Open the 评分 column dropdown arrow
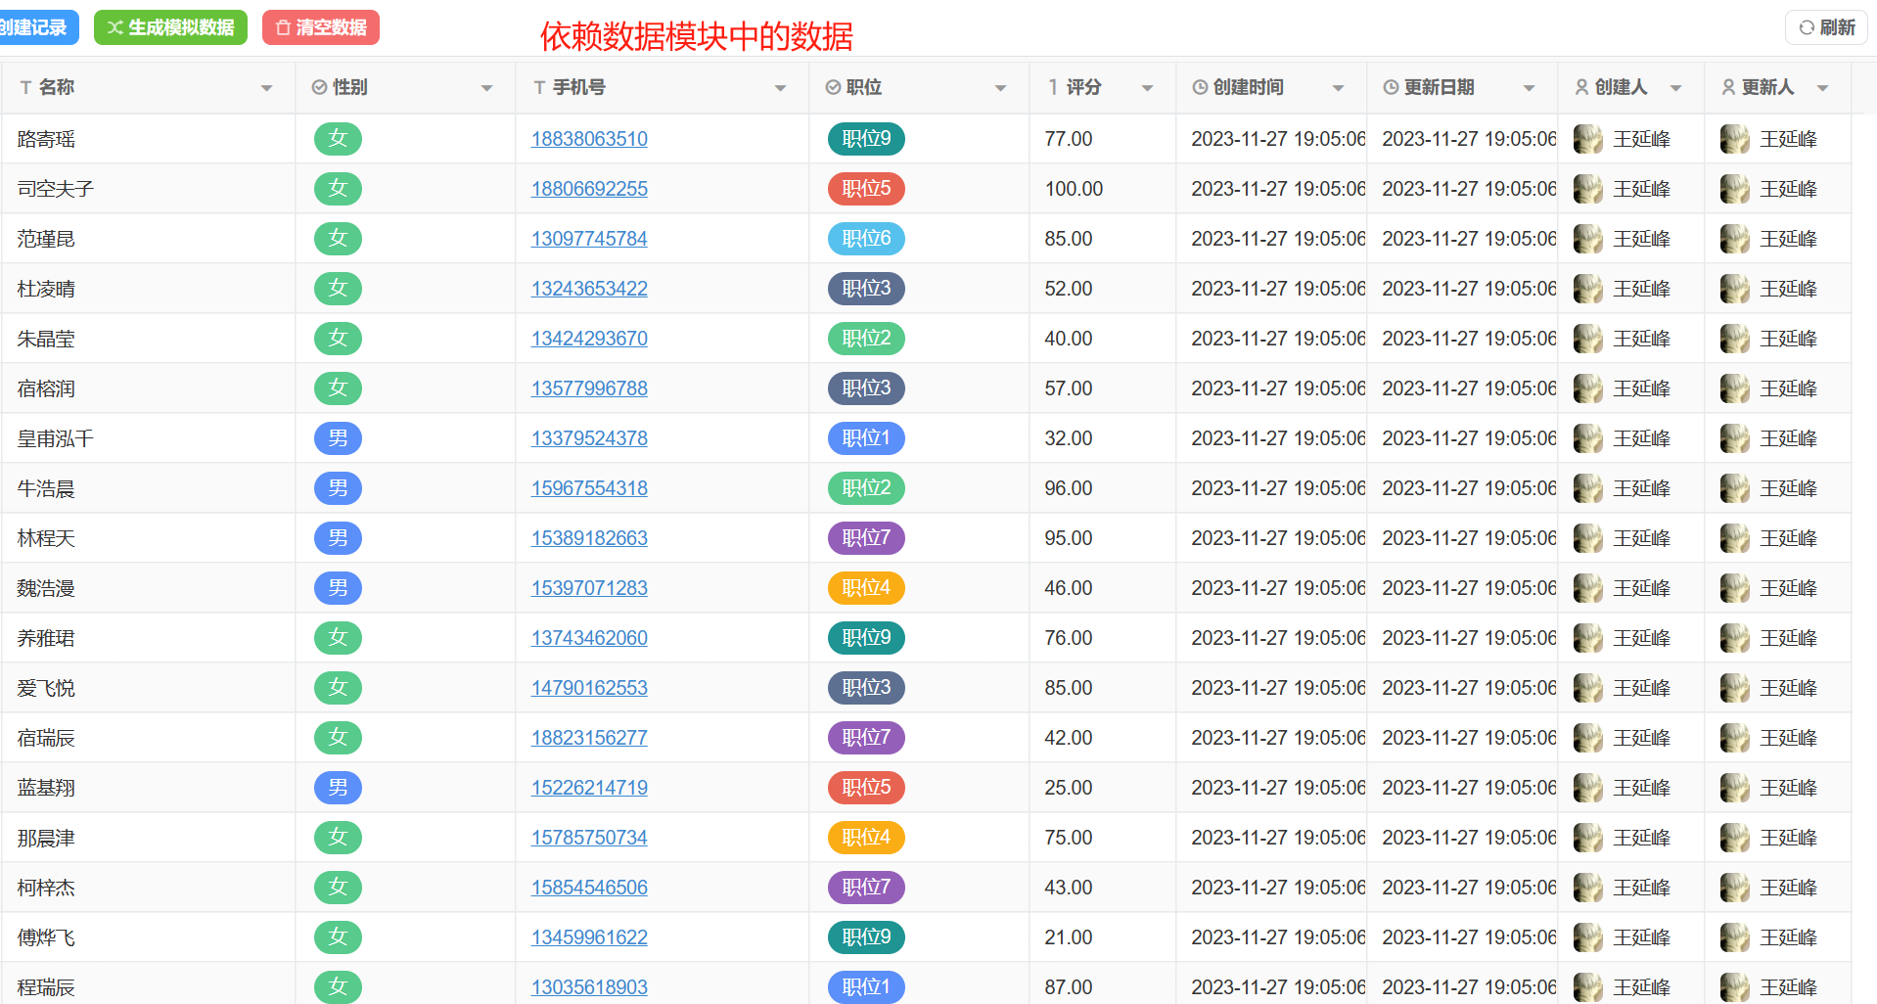This screenshot has width=1877, height=1004. coord(1147,88)
